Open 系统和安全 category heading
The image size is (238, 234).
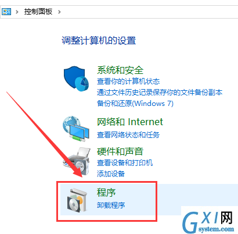coord(120,70)
